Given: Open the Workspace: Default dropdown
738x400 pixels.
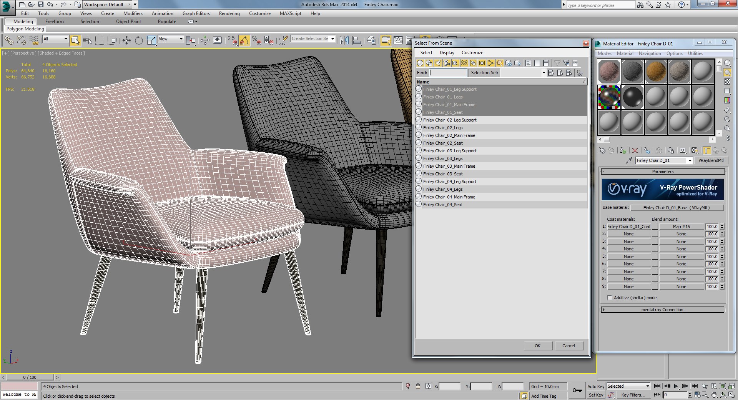Looking at the screenshot, I should pyautogui.click(x=107, y=5).
